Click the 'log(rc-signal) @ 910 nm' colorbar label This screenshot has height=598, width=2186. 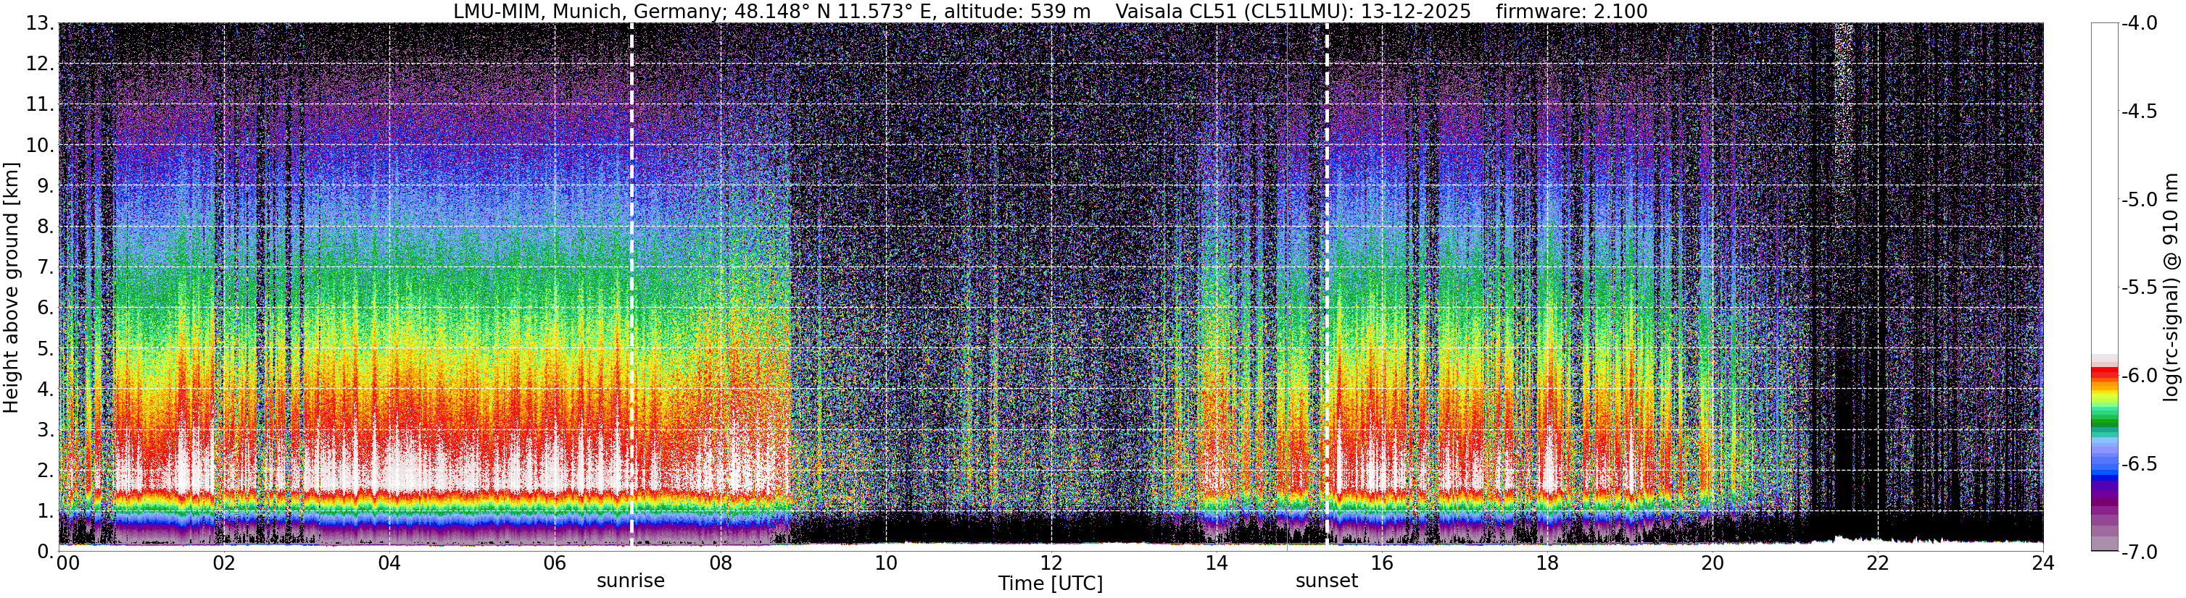tap(2171, 287)
